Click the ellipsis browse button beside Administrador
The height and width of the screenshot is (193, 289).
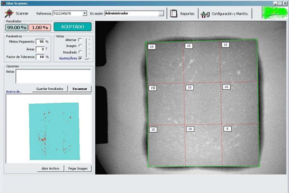pyautogui.click(x=161, y=14)
